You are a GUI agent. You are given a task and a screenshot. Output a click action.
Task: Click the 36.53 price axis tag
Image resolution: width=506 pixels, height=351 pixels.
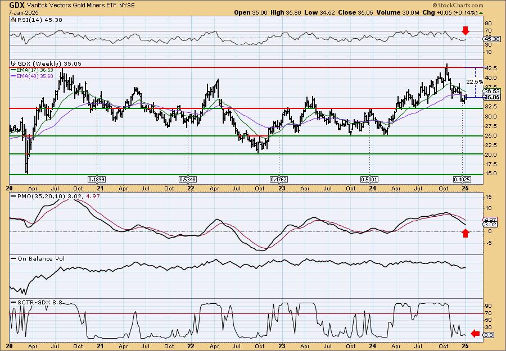492,92
